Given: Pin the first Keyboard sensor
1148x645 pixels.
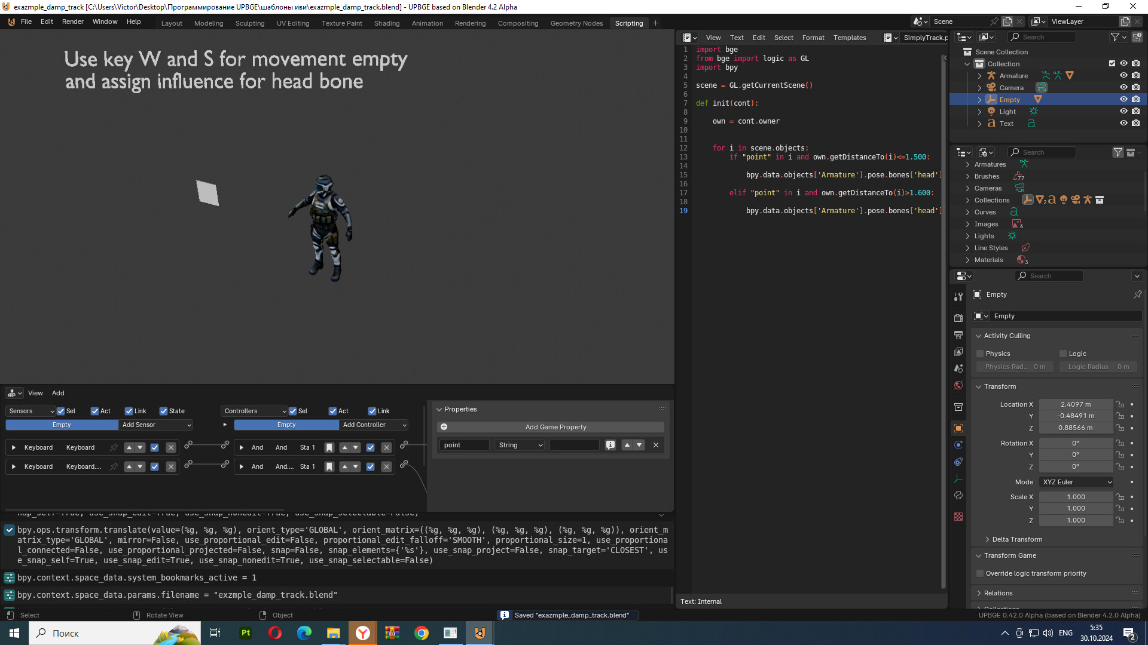Looking at the screenshot, I should pos(114,447).
